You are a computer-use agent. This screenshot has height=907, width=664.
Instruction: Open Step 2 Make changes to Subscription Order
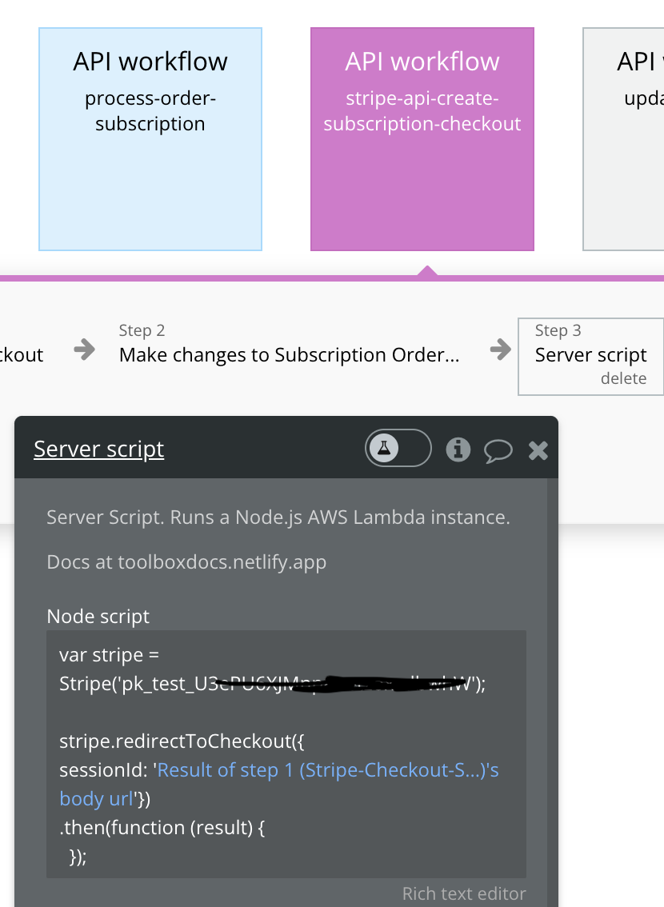tap(289, 354)
